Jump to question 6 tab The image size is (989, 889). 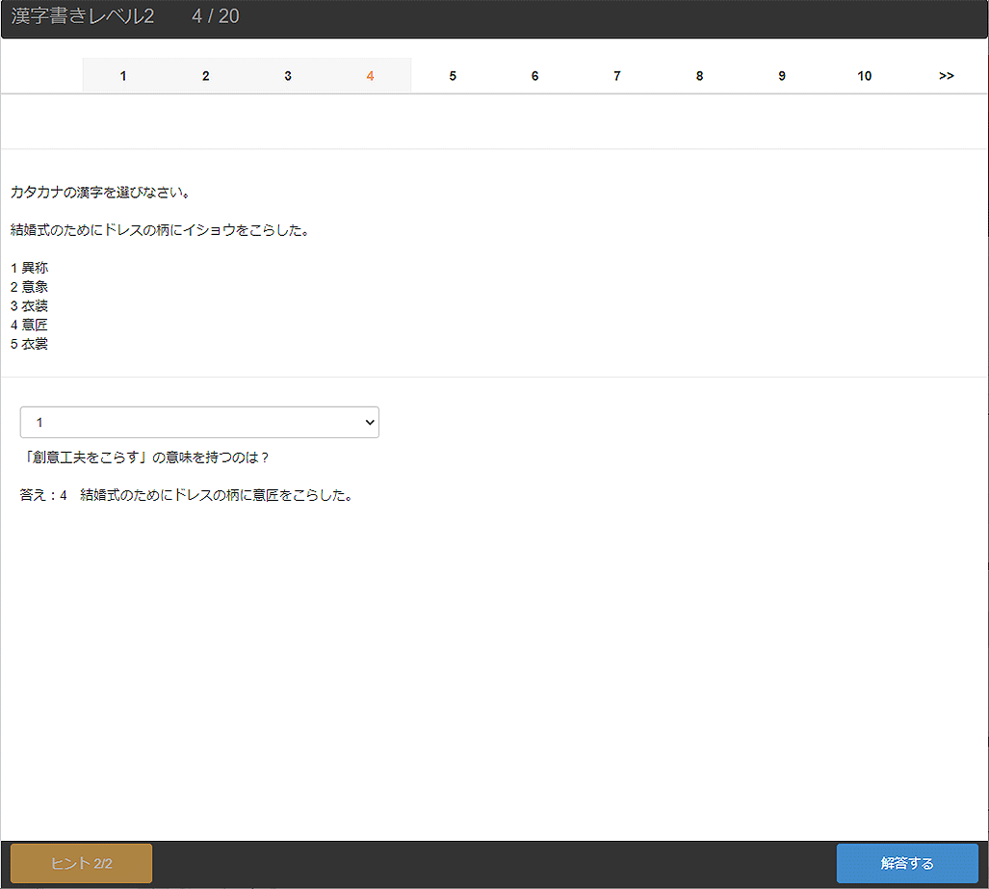tap(534, 76)
